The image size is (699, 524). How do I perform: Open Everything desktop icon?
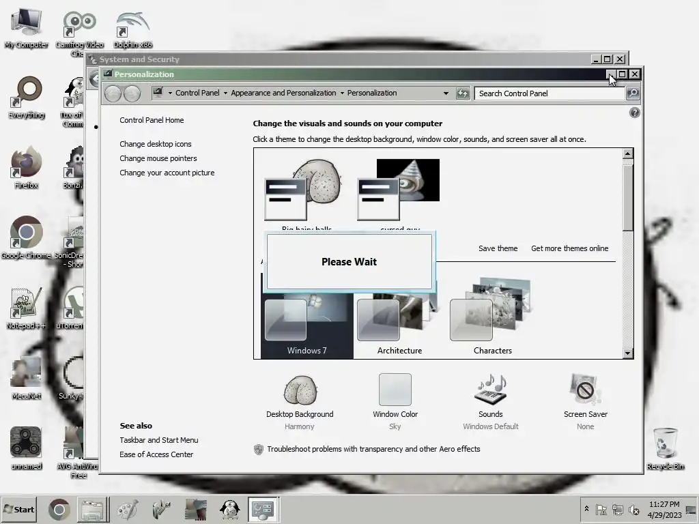pyautogui.click(x=27, y=98)
